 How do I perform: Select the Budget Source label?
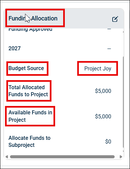26,68
